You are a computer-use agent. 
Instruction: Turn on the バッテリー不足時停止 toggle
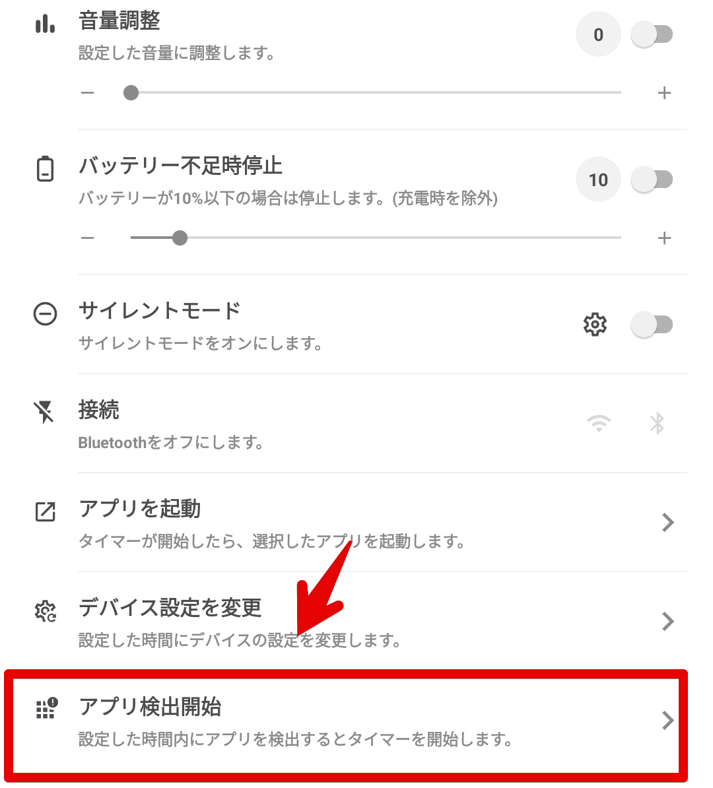click(x=652, y=180)
